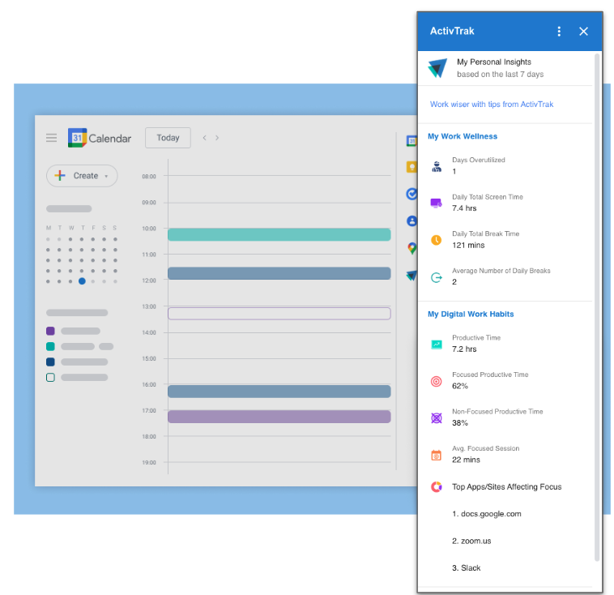Click the 7.4 hrs screen time value
The height and width of the screenshot is (595, 614).
click(464, 208)
